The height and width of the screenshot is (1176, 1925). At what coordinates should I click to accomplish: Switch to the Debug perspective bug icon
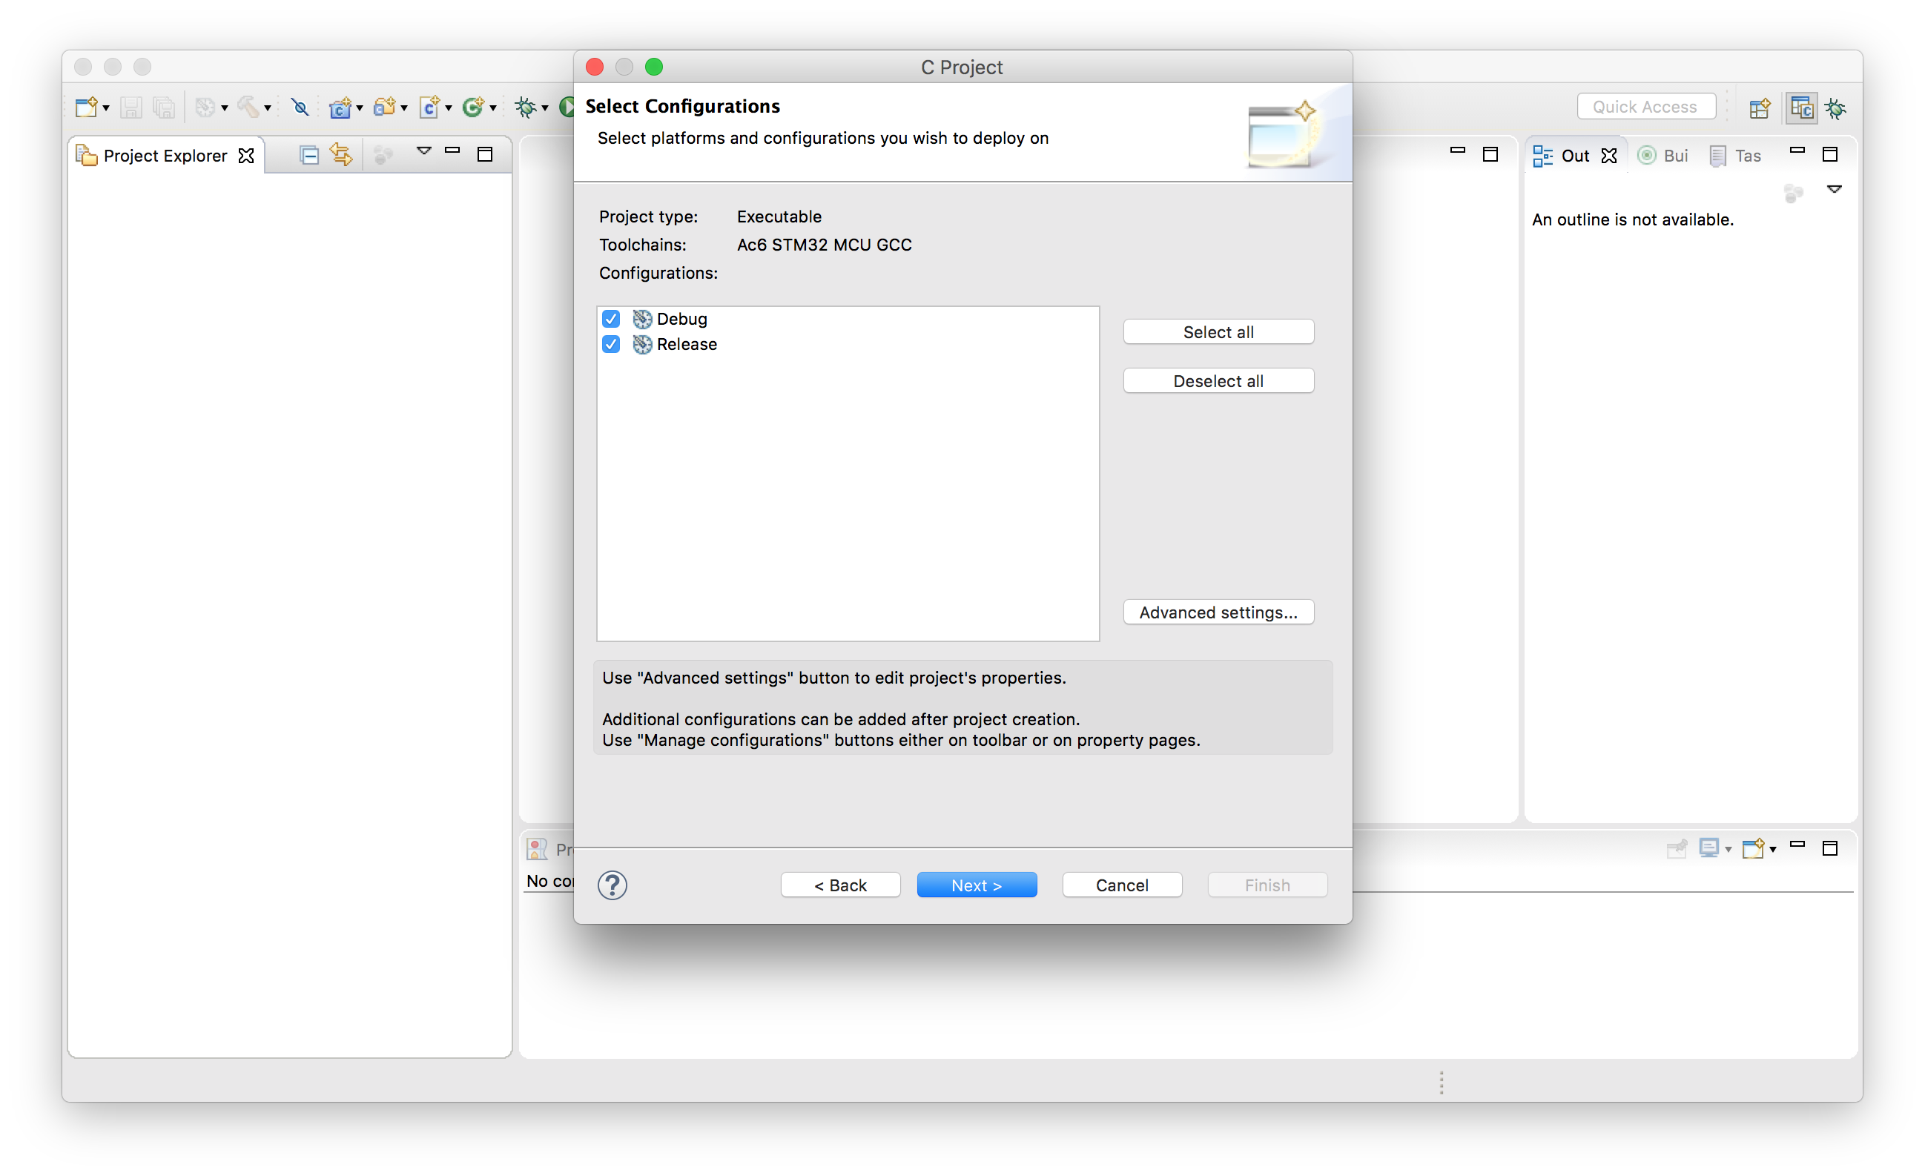(1835, 108)
